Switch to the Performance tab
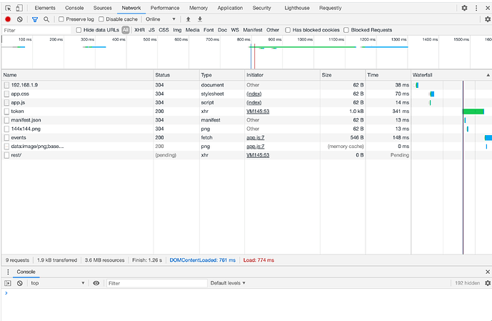 165,8
